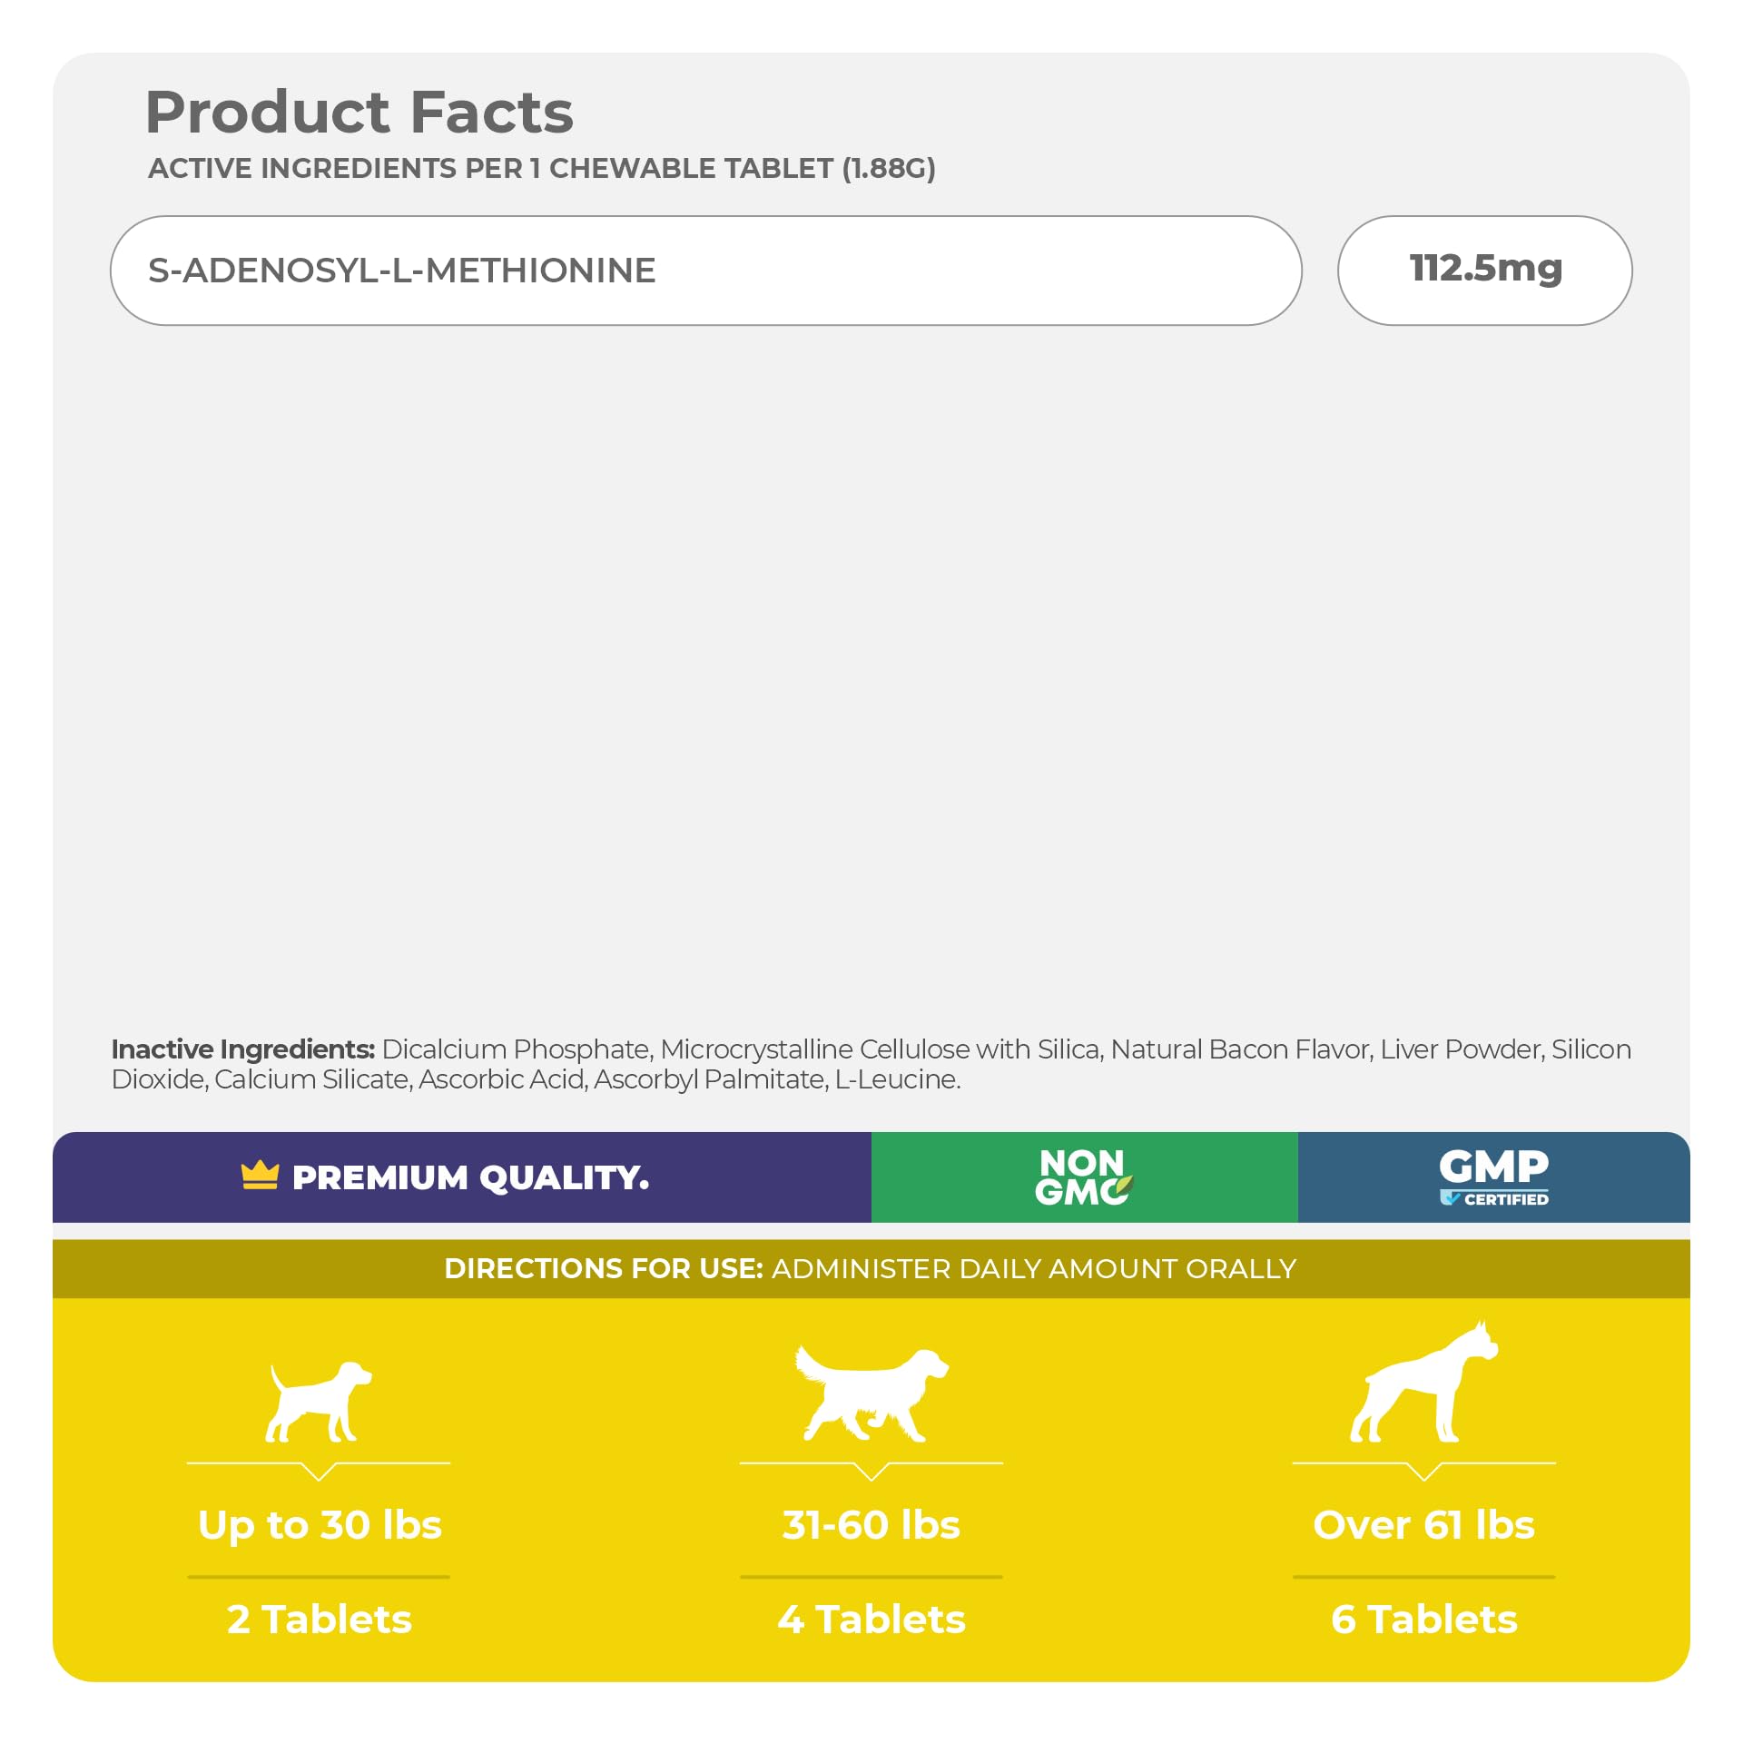Click the 2 Tablets dosage text

[x=320, y=1620]
